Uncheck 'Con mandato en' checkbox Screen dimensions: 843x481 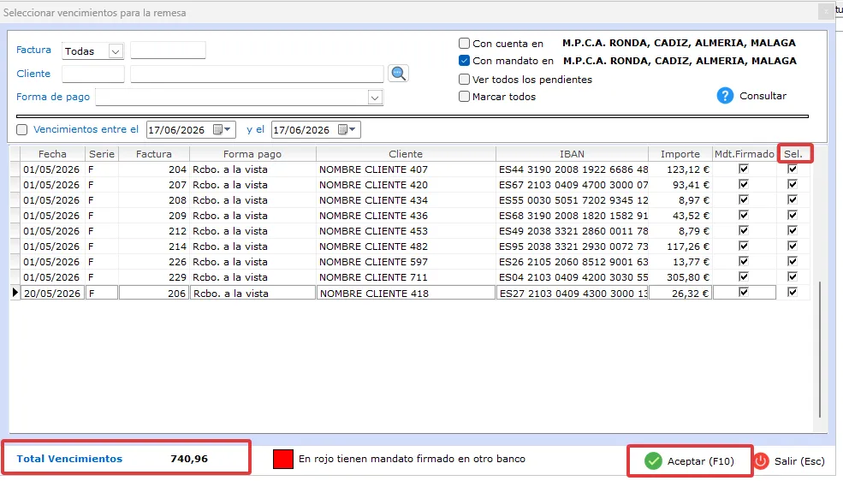464,61
